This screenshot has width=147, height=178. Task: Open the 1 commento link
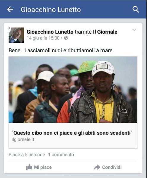(61, 155)
